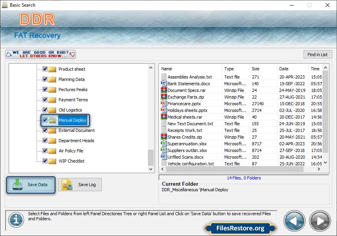Uncheck the Planning Data folder checkbox
This screenshot has width=337, height=236.
(x=45, y=79)
